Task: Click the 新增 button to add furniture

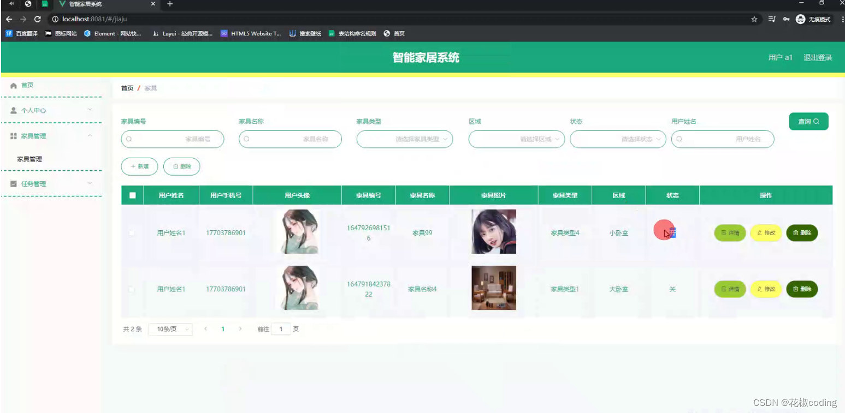Action: pos(139,166)
